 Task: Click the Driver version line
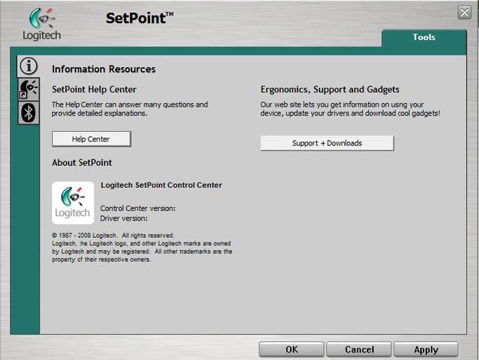[x=124, y=219]
